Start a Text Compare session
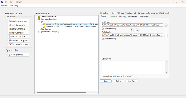This screenshot has height=98, width=186. pos(19,25)
